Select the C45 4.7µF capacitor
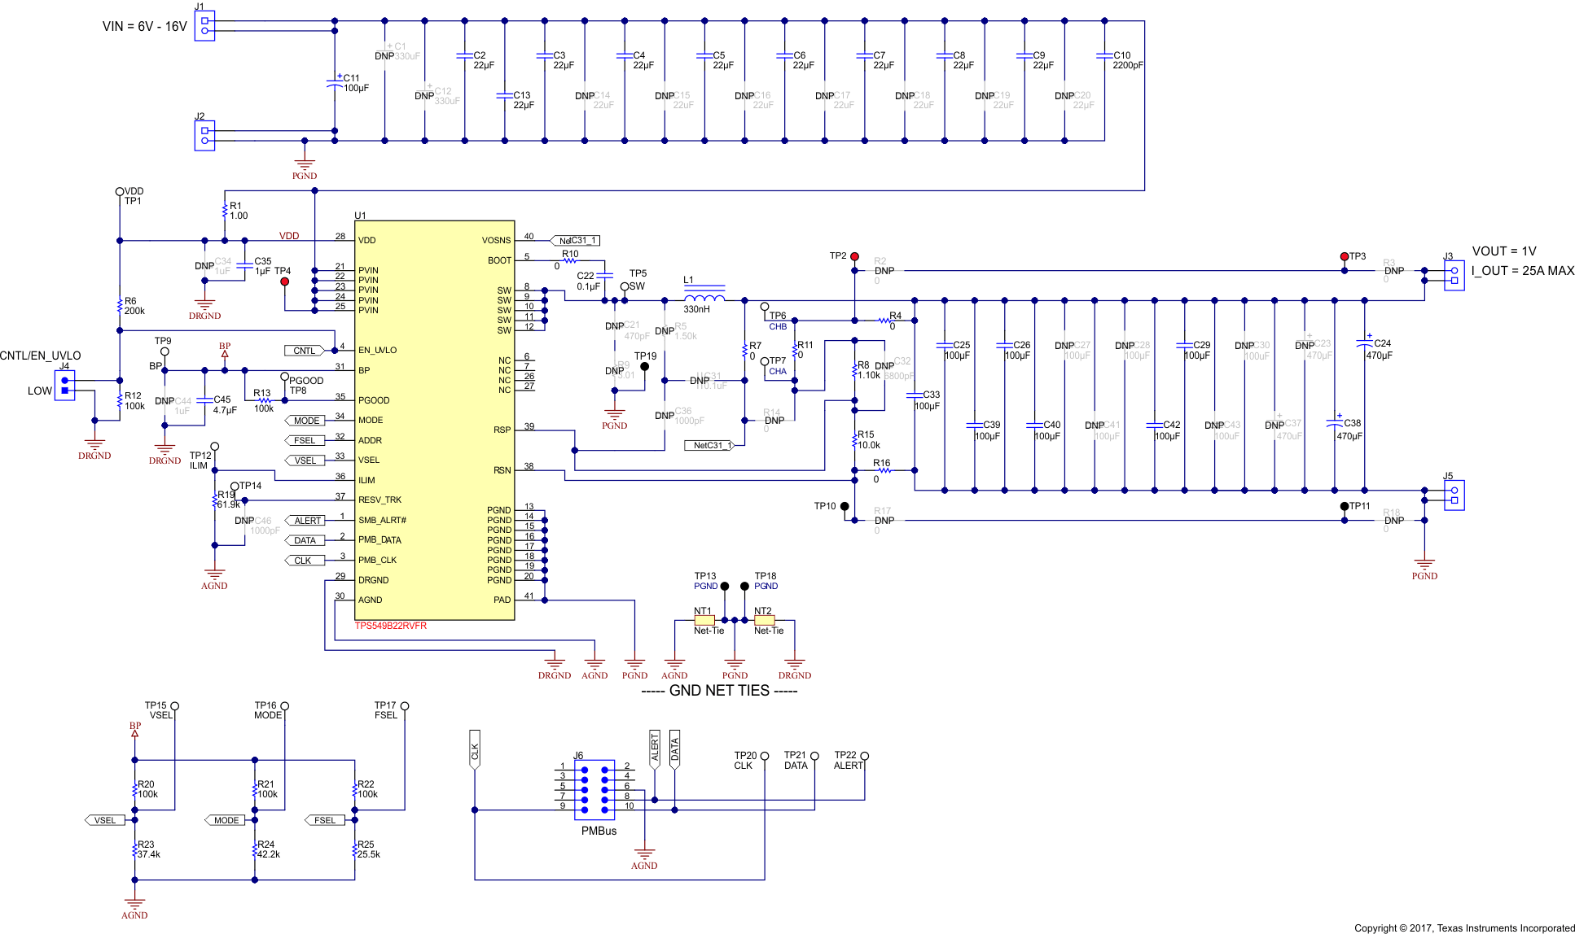The height and width of the screenshot is (934, 1575). pyautogui.click(x=204, y=400)
